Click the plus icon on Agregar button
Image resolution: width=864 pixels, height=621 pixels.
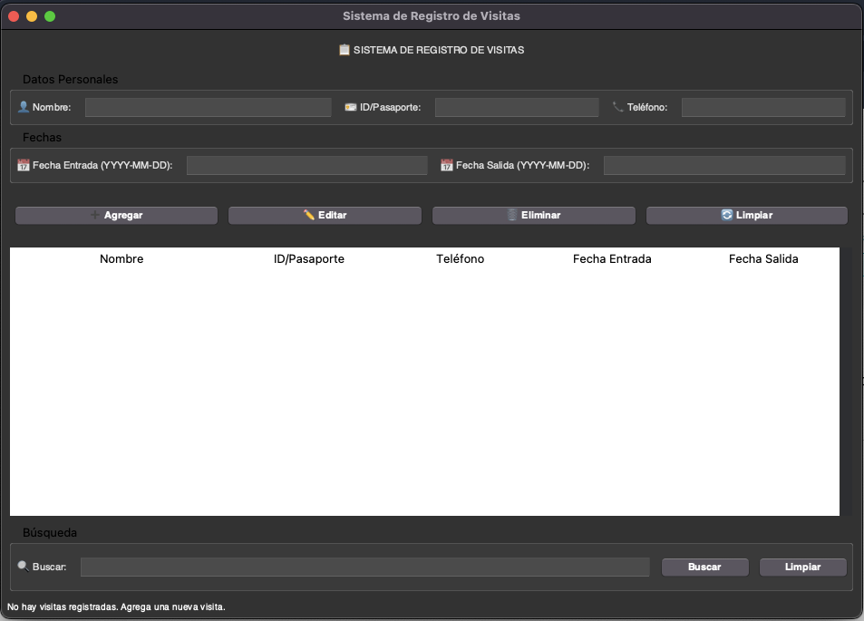click(x=95, y=215)
